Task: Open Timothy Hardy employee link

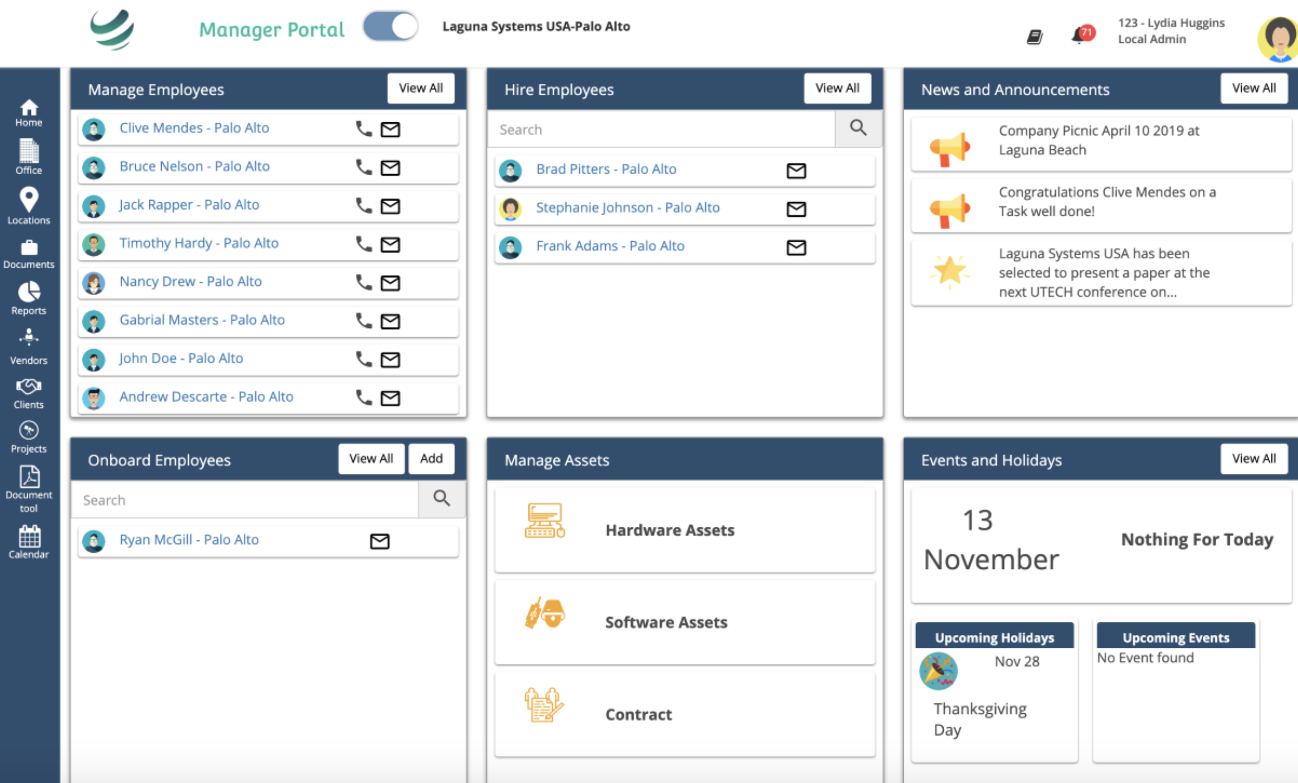Action: (199, 243)
